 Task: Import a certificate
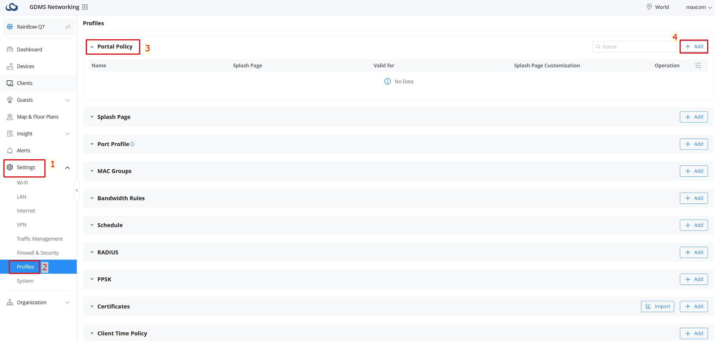[x=657, y=306]
